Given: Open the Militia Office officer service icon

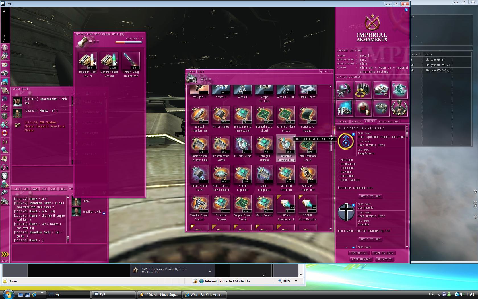Looking at the screenshot, I should coord(399,108).
